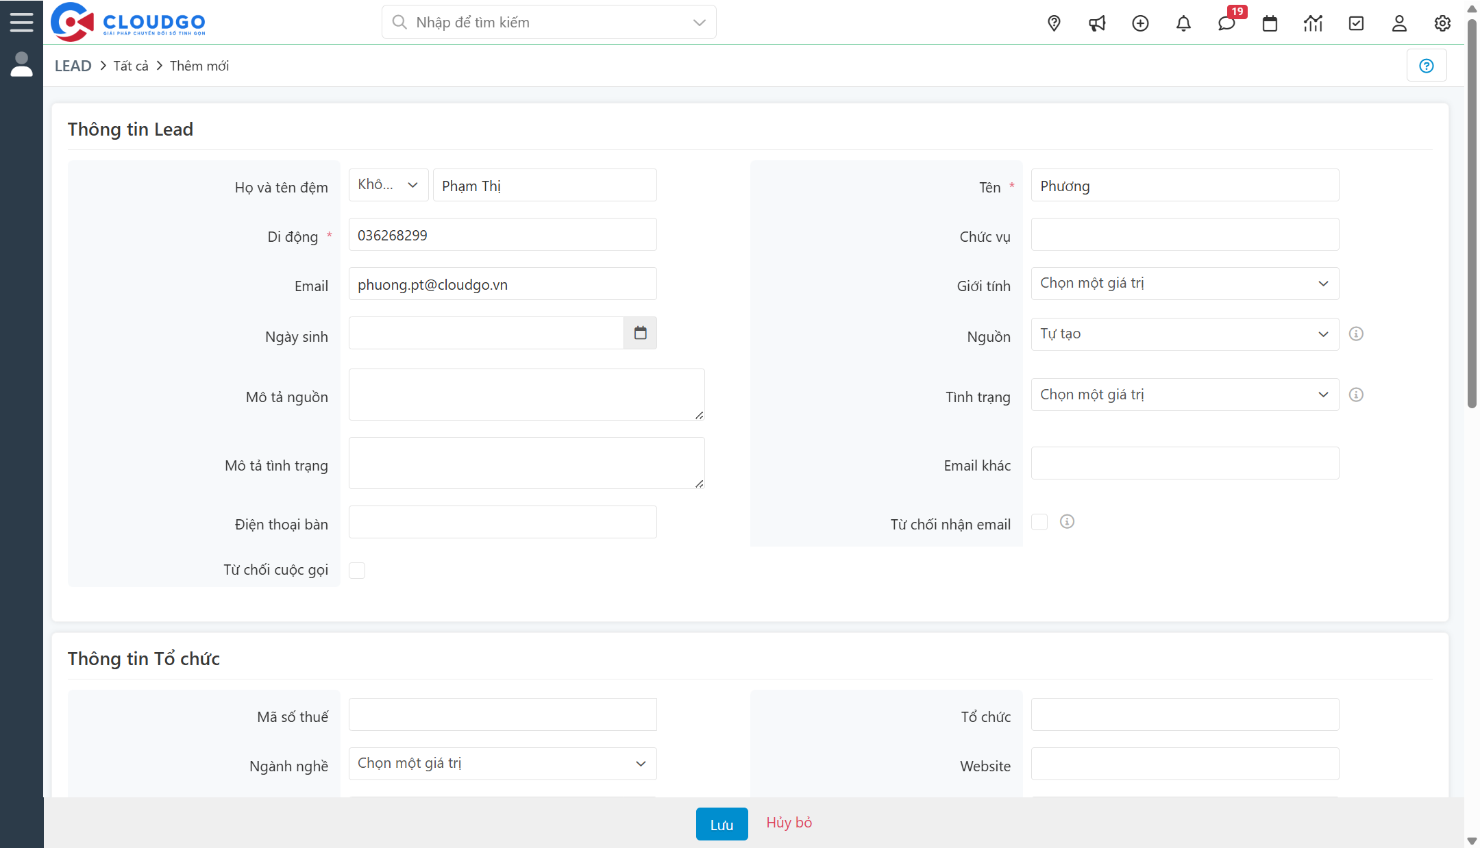Image resolution: width=1480 pixels, height=848 pixels.
Task: Open the Nguồn dropdown showing Tự tạo
Action: [x=1185, y=334]
